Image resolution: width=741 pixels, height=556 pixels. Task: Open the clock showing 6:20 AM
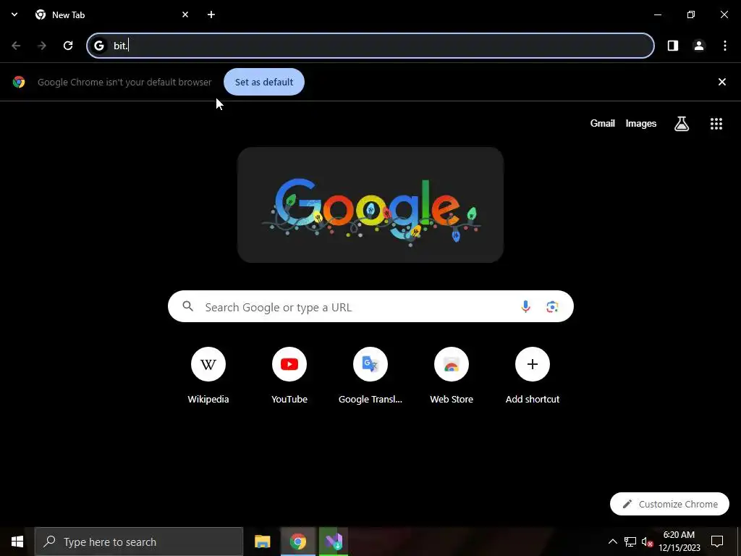point(679,542)
